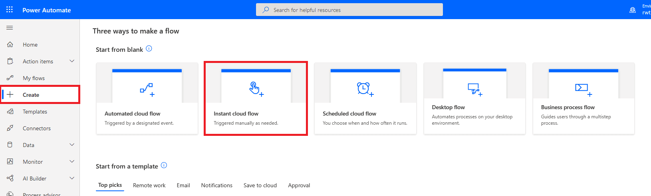Expand the AI Builder chevron

click(72, 178)
